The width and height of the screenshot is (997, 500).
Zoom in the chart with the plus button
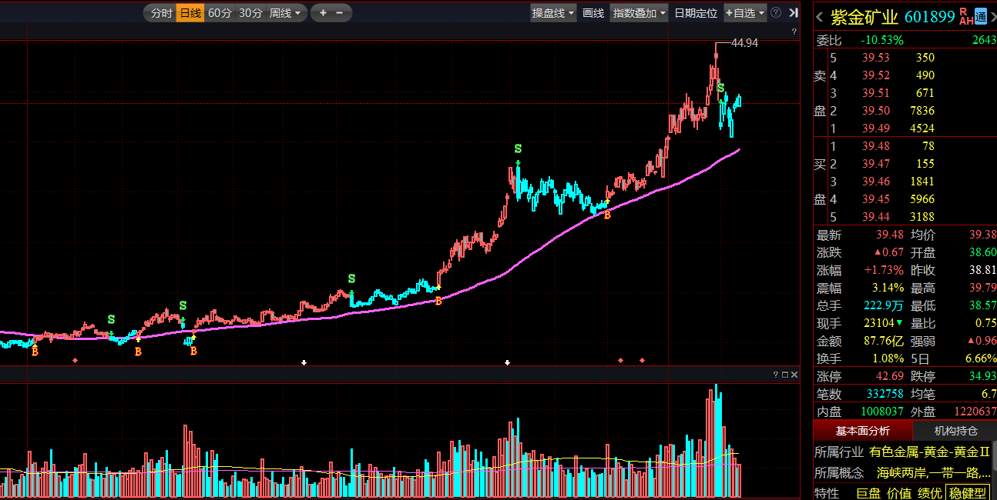(323, 13)
